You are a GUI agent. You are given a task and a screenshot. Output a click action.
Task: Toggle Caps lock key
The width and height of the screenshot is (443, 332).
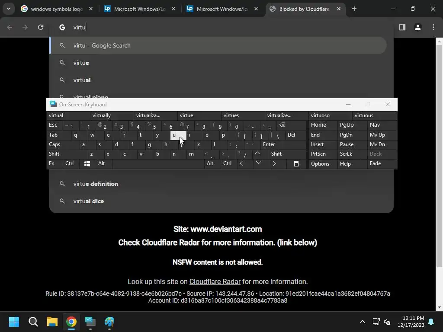(63, 144)
